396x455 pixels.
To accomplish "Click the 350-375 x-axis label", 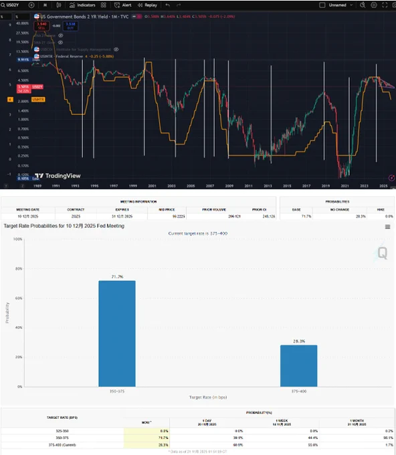I will tap(117, 391).
